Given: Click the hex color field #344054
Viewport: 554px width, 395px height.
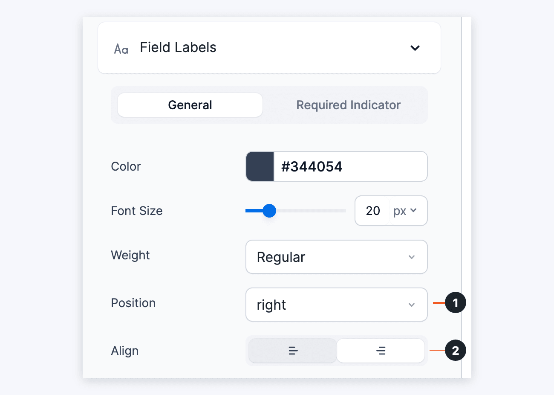Looking at the screenshot, I should coord(350,166).
